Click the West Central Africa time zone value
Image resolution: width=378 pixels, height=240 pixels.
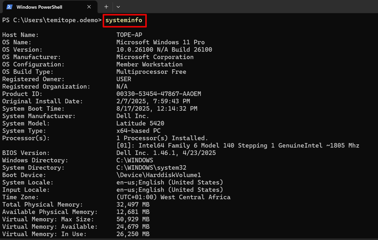point(173,197)
